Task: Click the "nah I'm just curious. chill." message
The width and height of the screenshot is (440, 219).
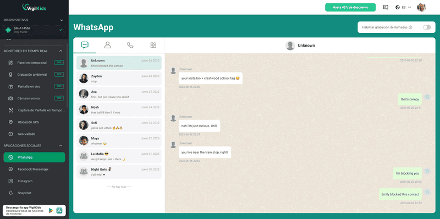Action: click(200, 126)
